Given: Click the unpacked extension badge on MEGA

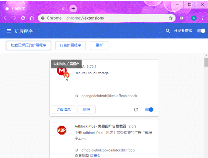Looking at the screenshot, I should [66, 75].
